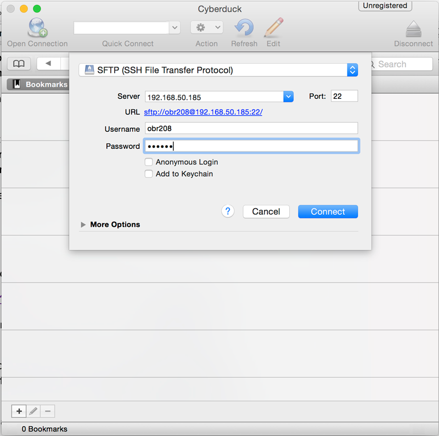
Task: Click the green zoom window button
Action: tap(37, 9)
